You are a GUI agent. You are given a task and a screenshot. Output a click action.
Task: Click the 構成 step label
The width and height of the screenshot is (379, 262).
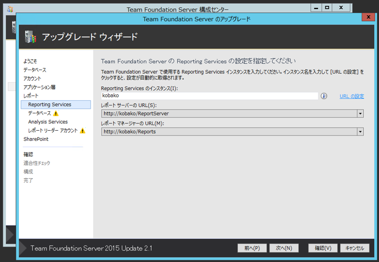click(x=28, y=172)
